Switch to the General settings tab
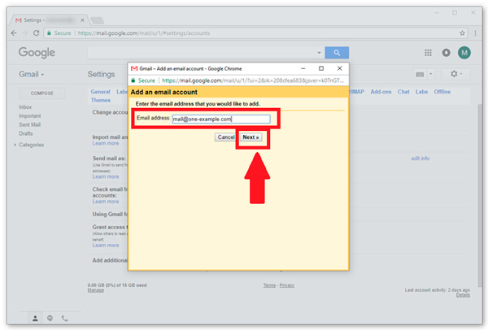The width and height of the screenshot is (488, 330). 101,92
